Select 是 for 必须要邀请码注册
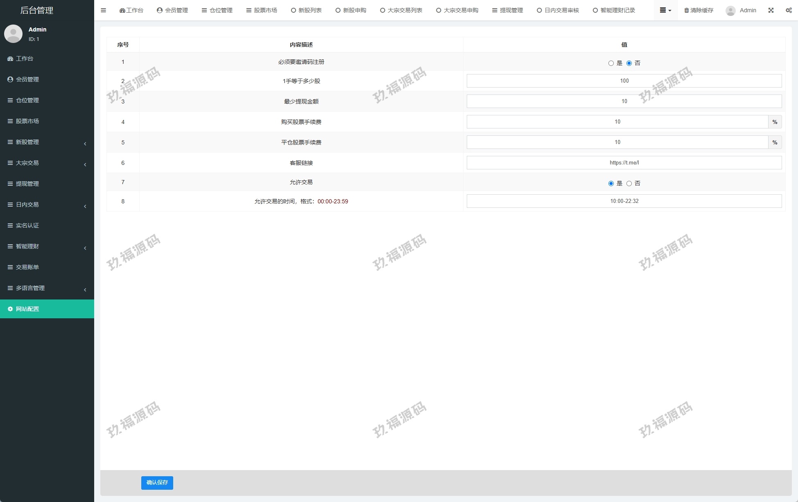Image resolution: width=798 pixels, height=502 pixels. pyautogui.click(x=611, y=63)
